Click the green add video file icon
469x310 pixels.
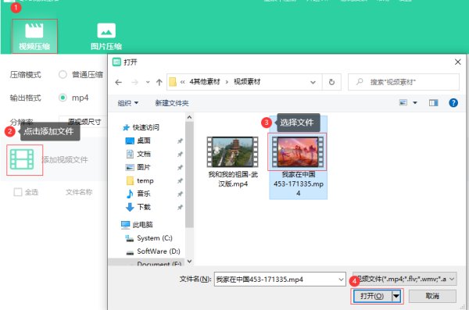22,159
